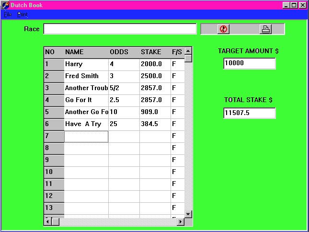The width and height of the screenshot is (309, 232).
Task: Click the printer icon button
Action: (x=265, y=29)
